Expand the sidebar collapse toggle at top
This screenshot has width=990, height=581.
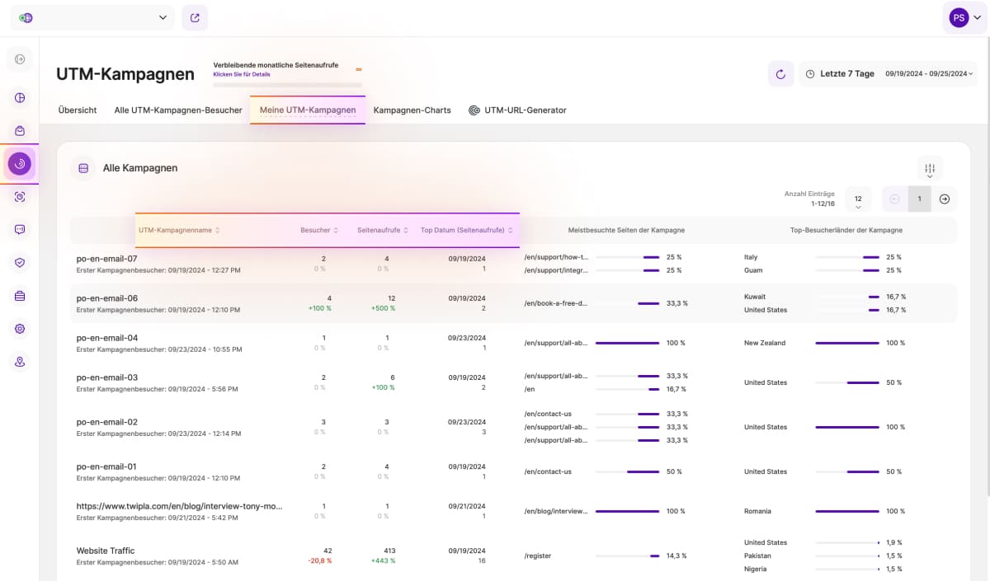(x=20, y=59)
